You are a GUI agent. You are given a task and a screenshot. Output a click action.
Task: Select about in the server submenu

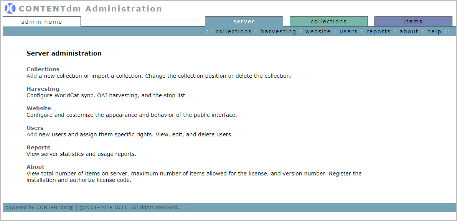[409, 31]
